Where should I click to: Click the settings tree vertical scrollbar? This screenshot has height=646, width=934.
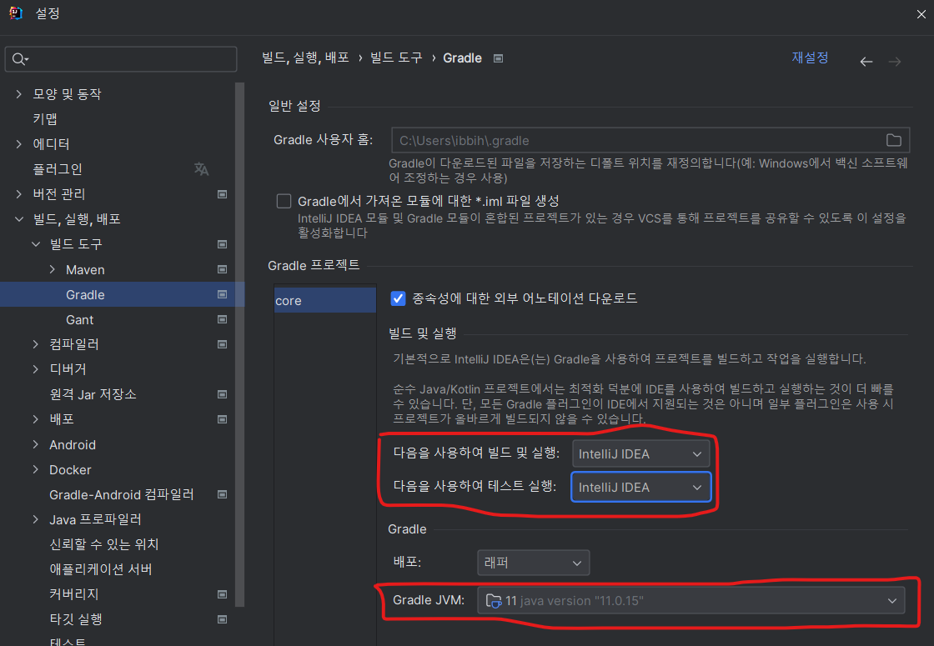[x=240, y=345]
